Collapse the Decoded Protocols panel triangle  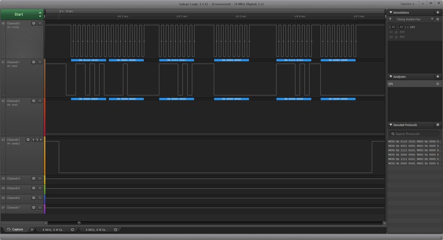[x=391, y=125]
